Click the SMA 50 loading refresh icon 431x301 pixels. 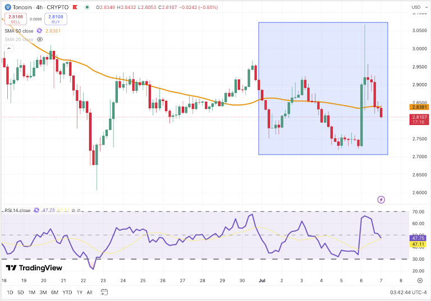click(39, 31)
